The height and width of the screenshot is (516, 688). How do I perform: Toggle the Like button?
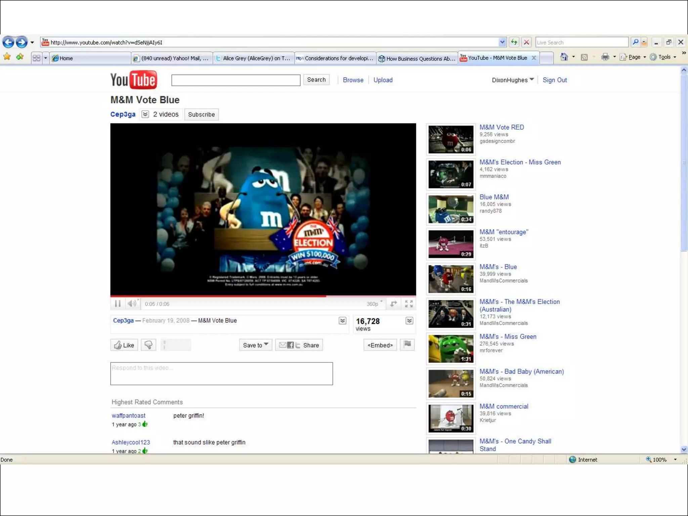point(124,345)
